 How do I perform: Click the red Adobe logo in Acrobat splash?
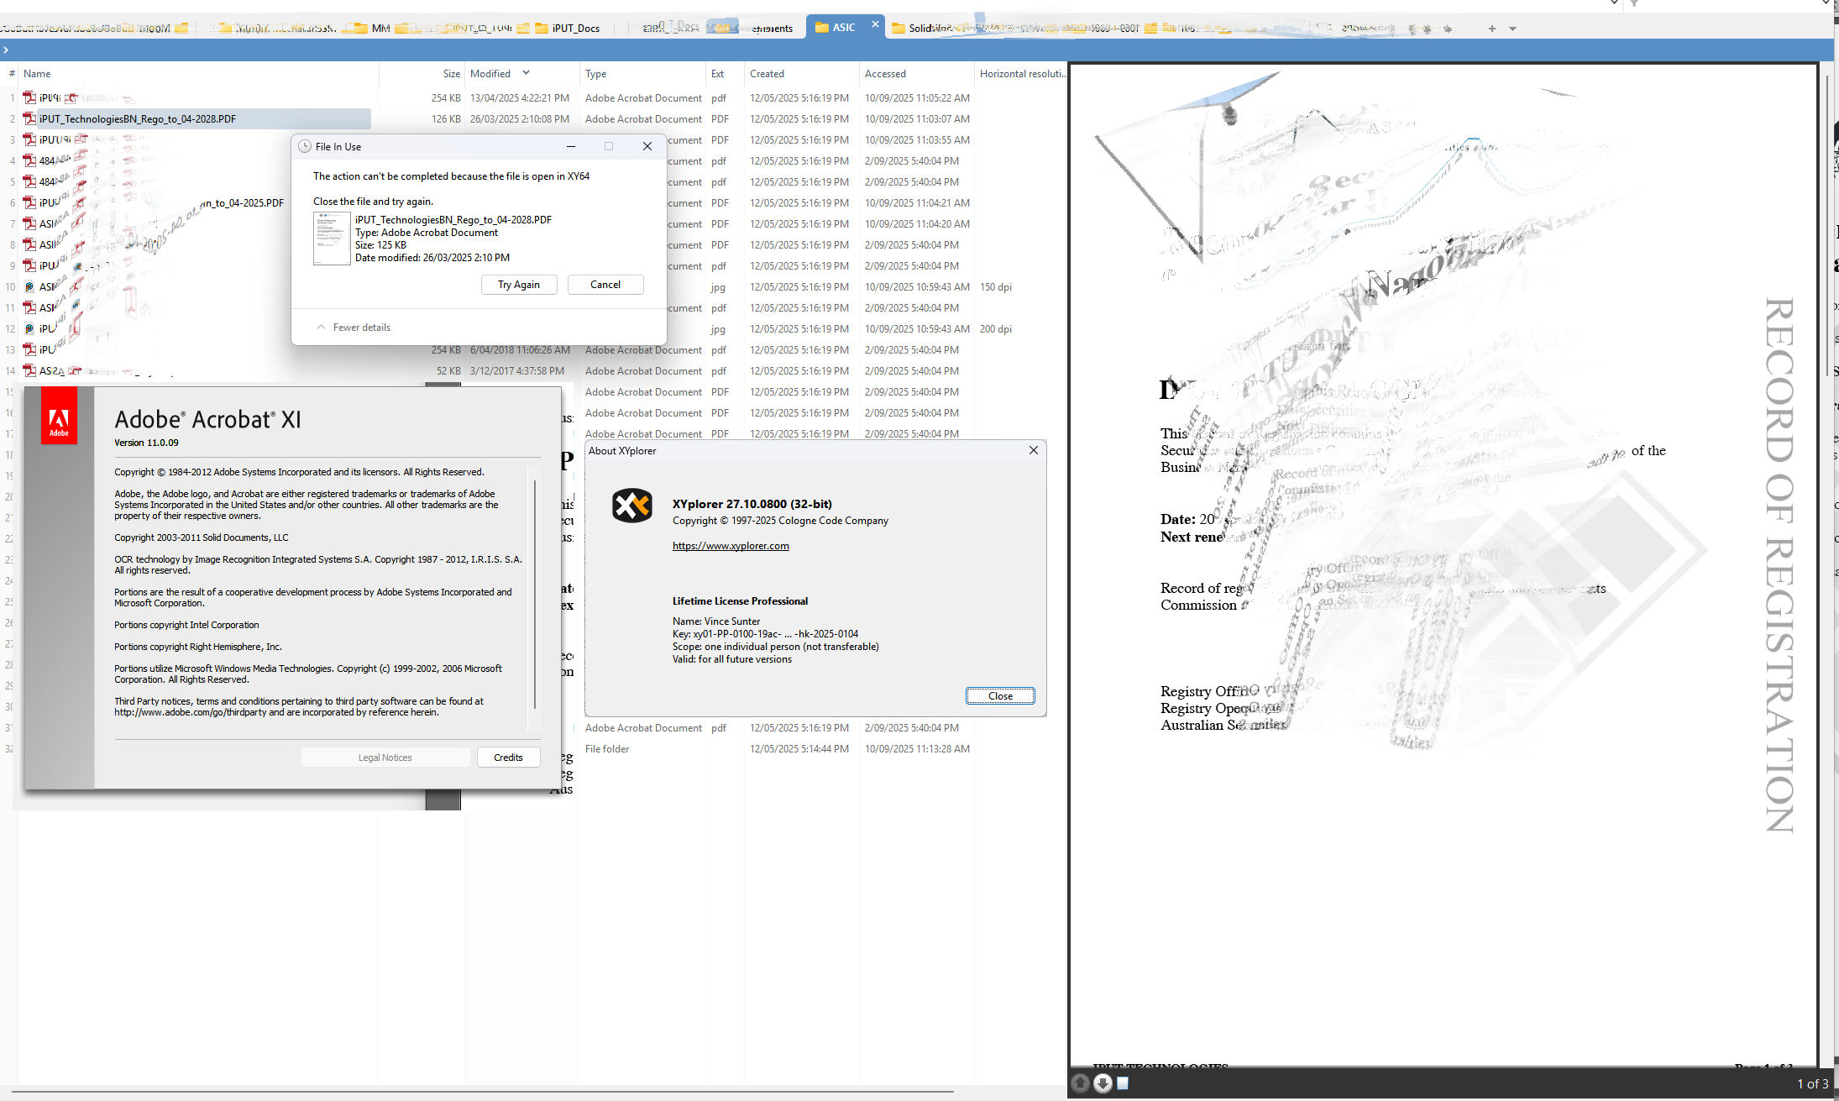(x=59, y=416)
